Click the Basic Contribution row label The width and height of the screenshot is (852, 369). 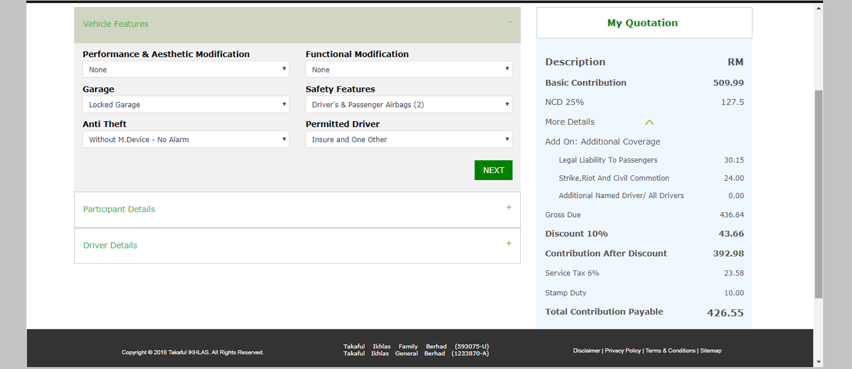point(586,83)
